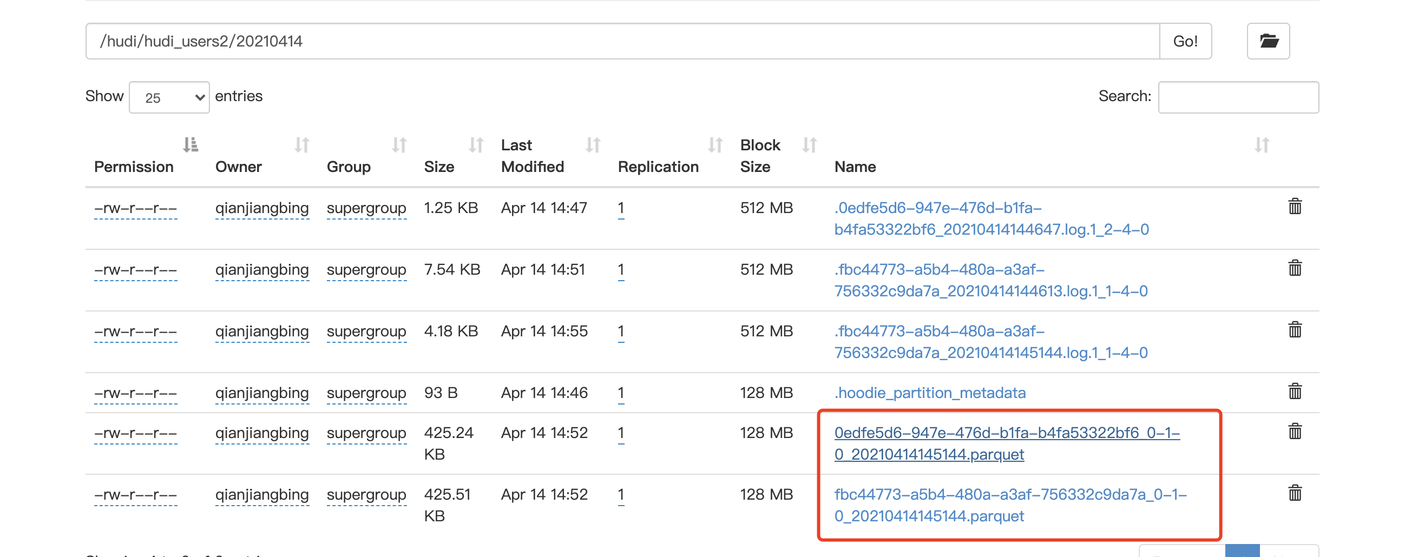This screenshot has width=1405, height=557.
Task: Delete the fbc44773 parquet file
Action: tap(1296, 494)
